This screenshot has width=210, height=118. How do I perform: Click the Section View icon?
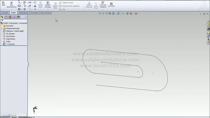click(x=110, y=13)
